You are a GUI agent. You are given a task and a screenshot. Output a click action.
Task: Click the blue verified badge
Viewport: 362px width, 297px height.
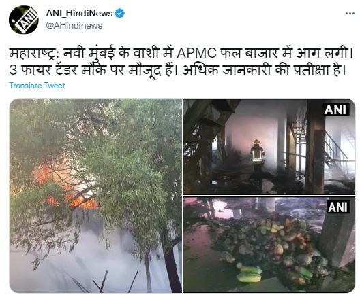[119, 14]
